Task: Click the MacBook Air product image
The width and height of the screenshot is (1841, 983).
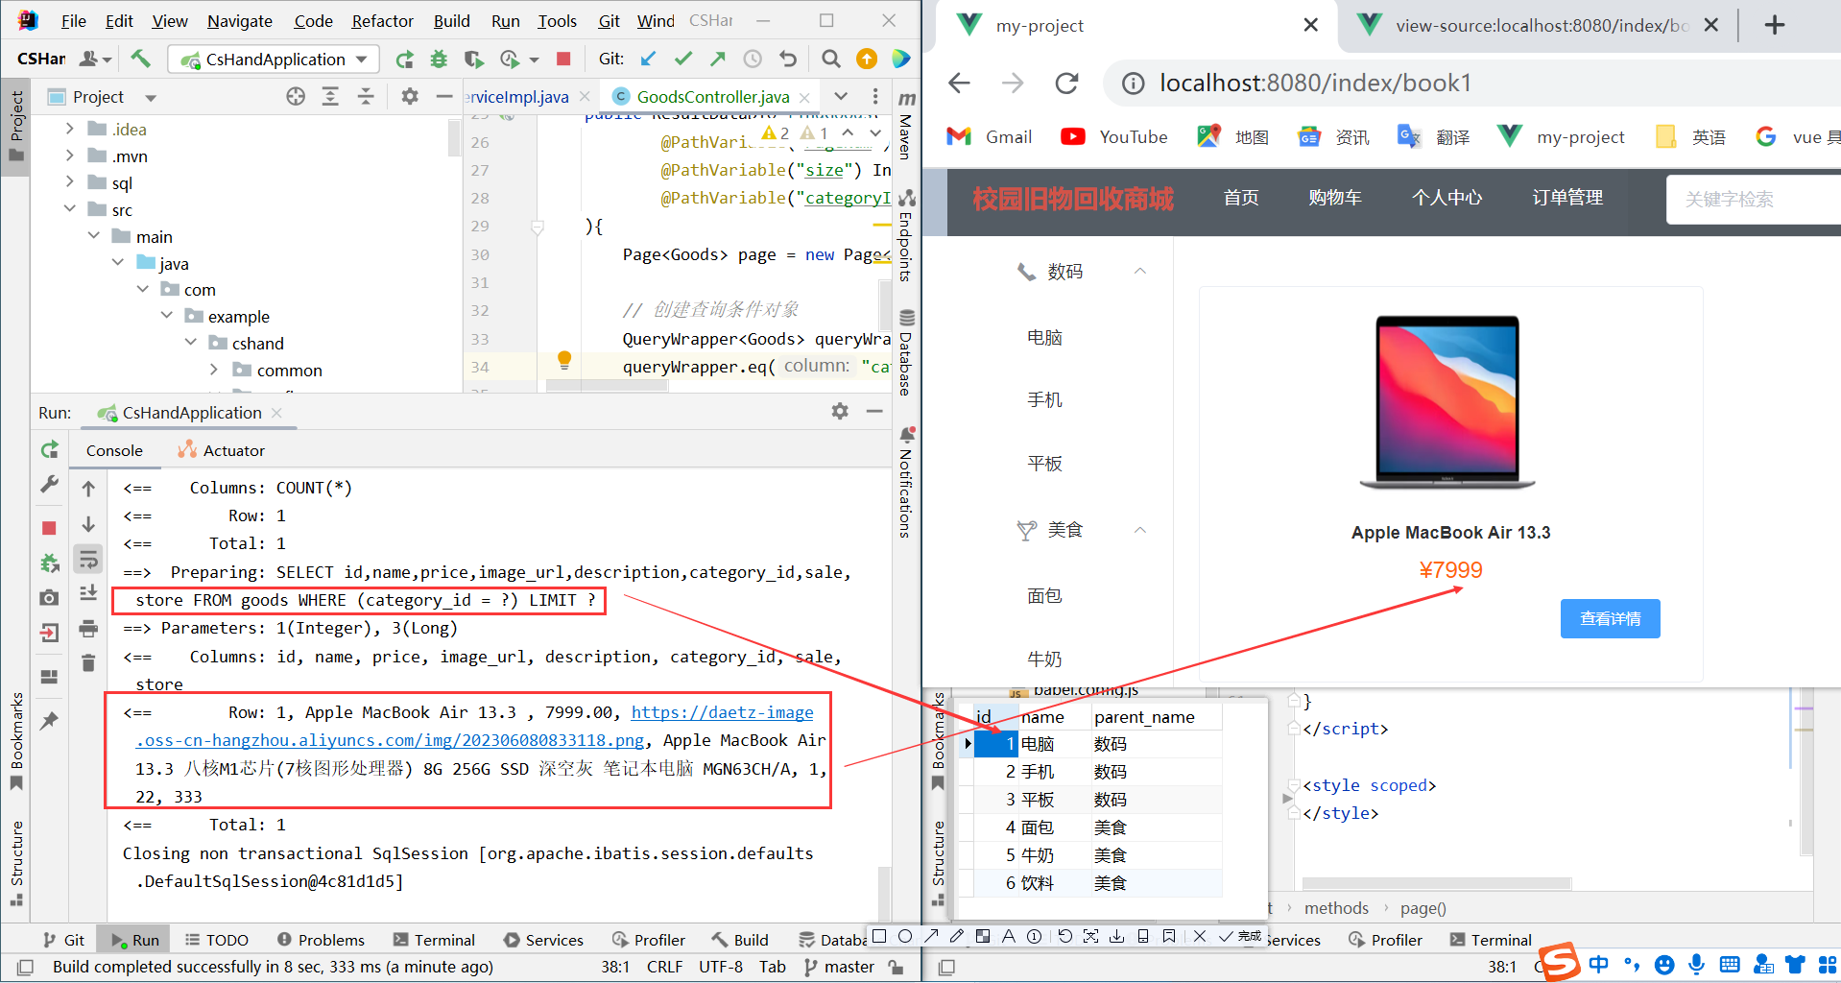Action: [1448, 403]
